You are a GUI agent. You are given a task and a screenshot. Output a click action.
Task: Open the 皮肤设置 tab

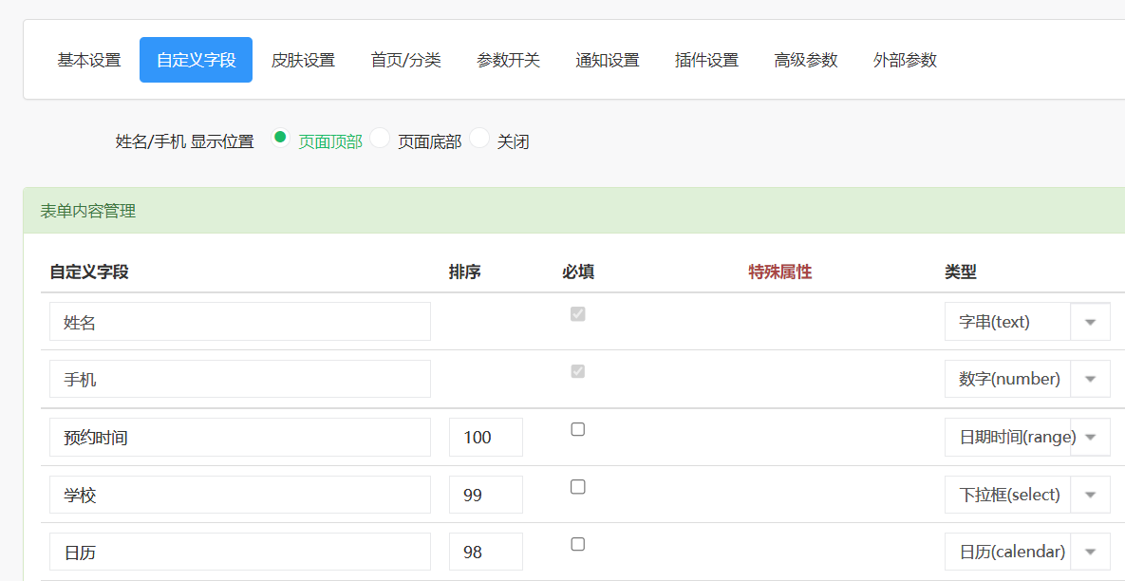[304, 59]
